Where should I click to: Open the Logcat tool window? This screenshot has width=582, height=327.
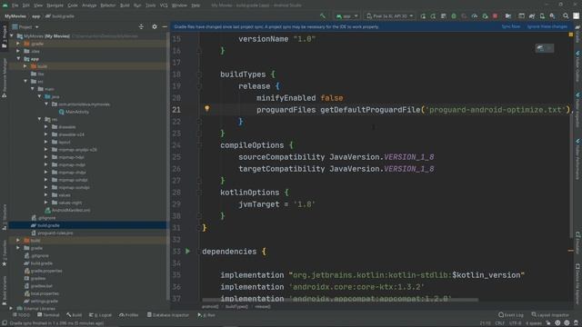point(100,315)
